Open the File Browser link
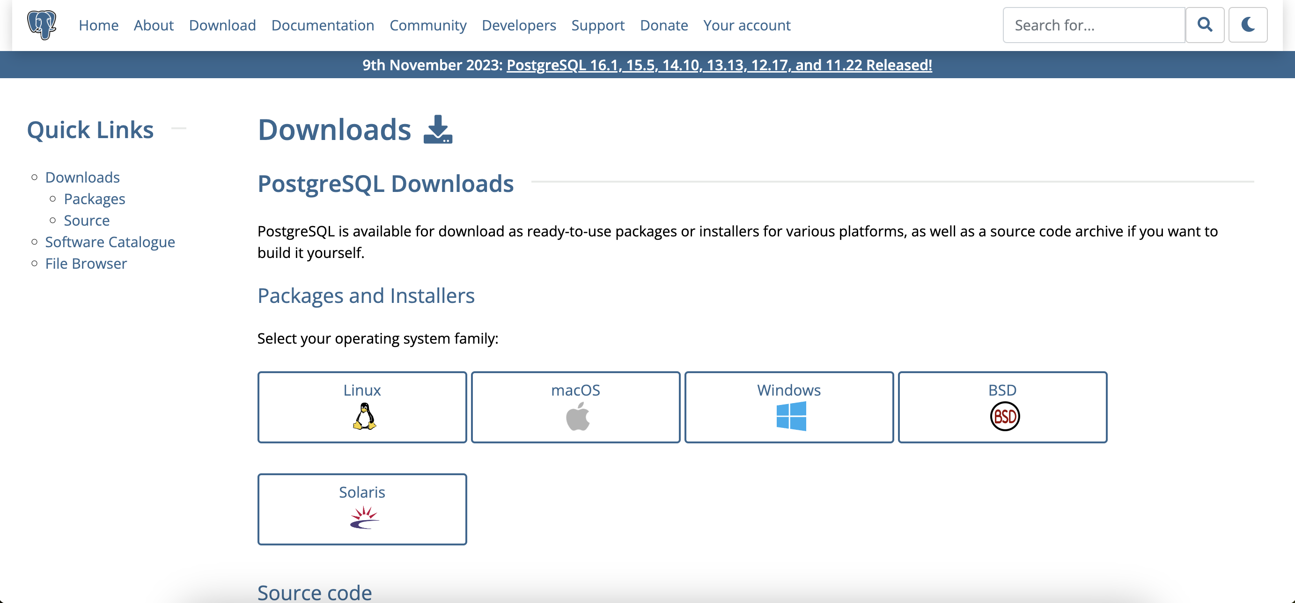Screen dimensions: 1295x603 tap(86, 264)
